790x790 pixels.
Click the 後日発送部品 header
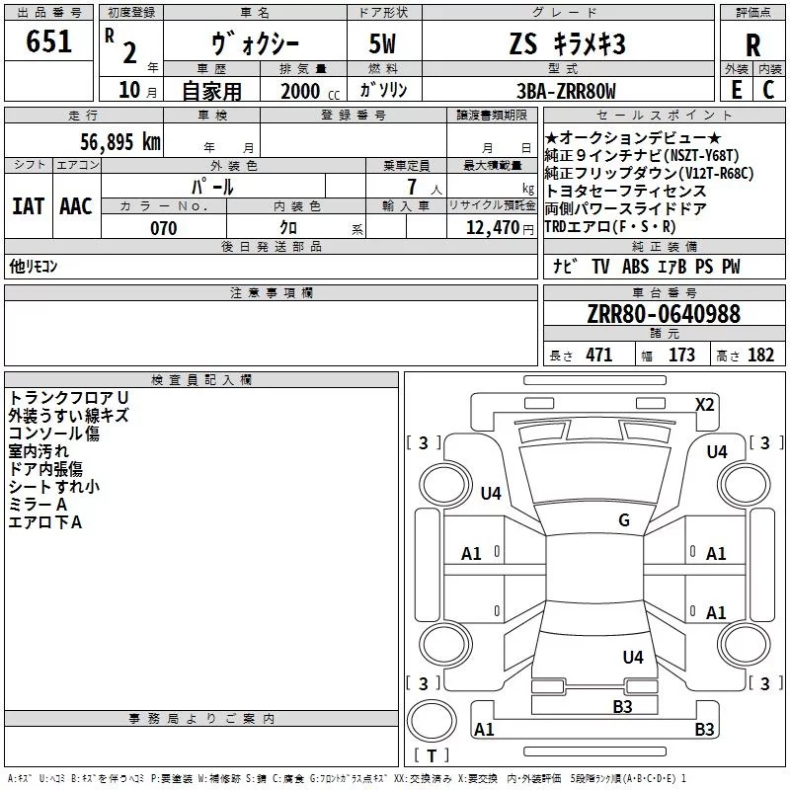click(x=271, y=246)
